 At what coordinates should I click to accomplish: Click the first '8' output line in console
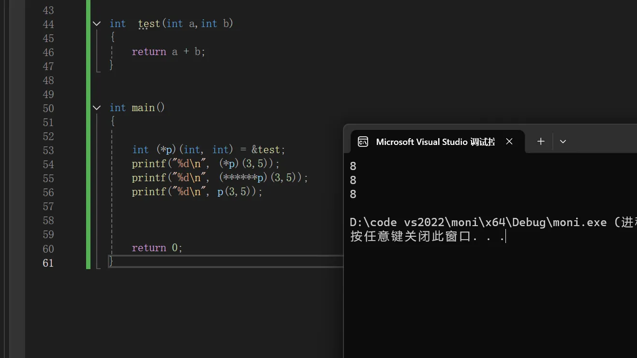click(x=353, y=166)
